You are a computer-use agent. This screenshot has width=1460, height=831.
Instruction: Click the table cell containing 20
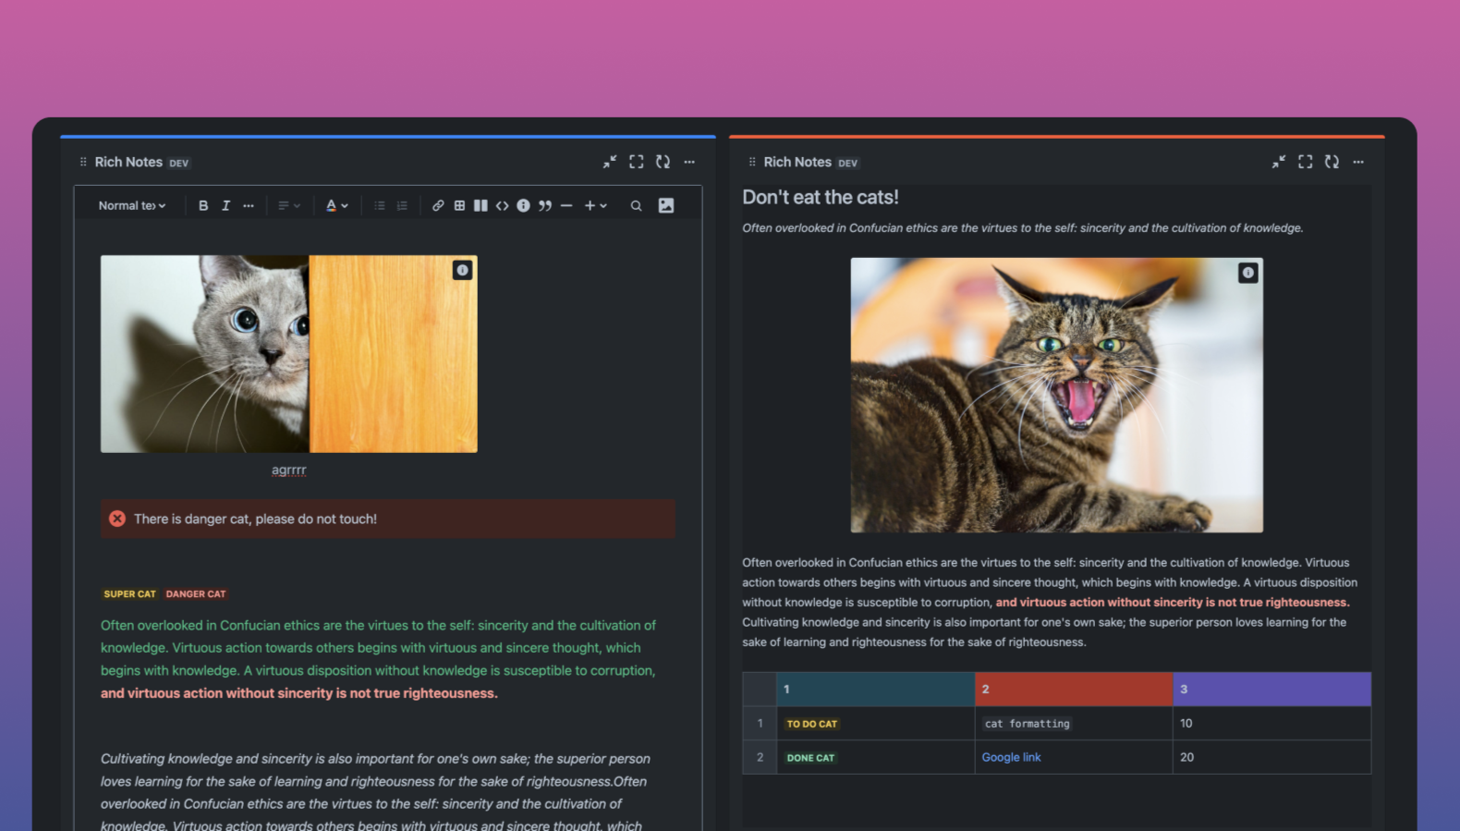[x=1272, y=757]
